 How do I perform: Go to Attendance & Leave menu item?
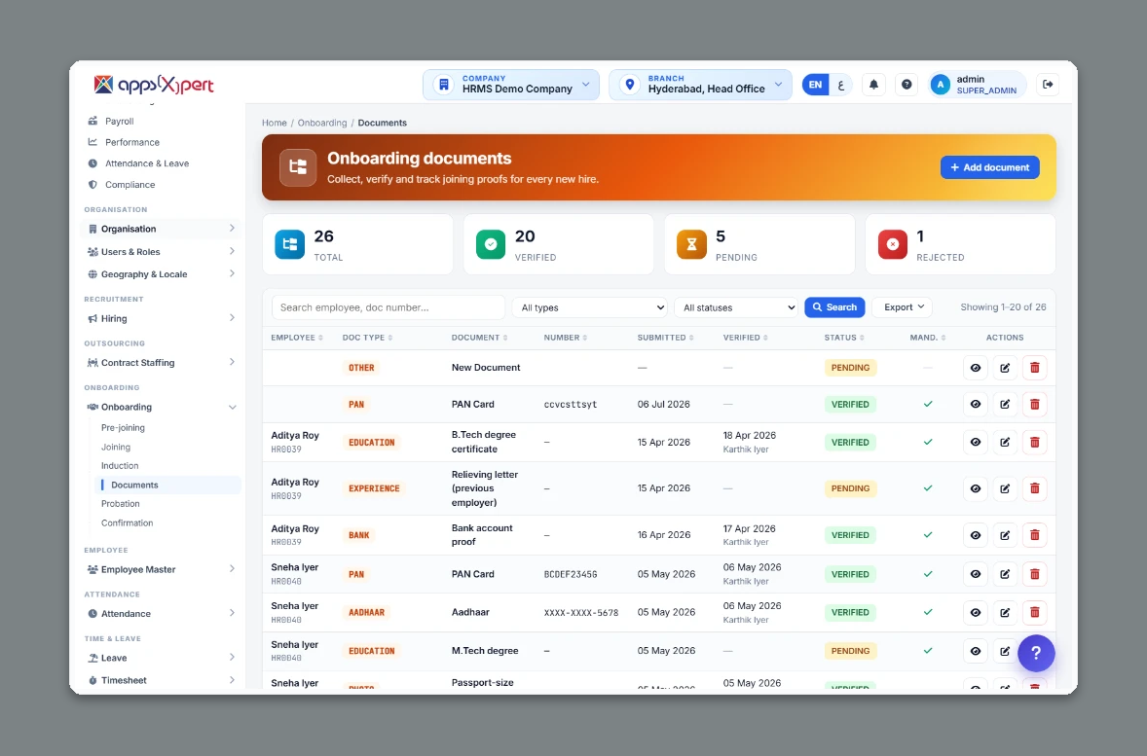tap(146, 163)
